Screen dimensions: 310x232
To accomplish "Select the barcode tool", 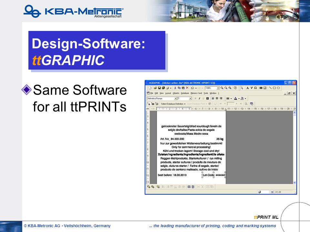I will [x=261, y=88].
